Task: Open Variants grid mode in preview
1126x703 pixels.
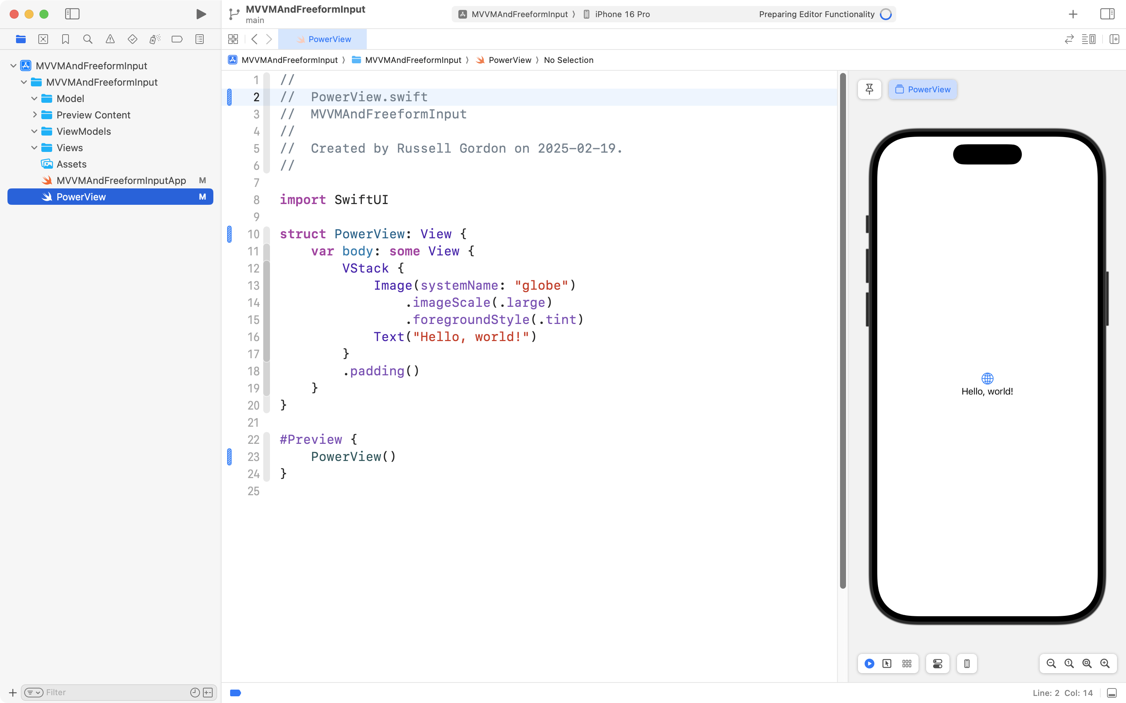Action: click(x=907, y=664)
